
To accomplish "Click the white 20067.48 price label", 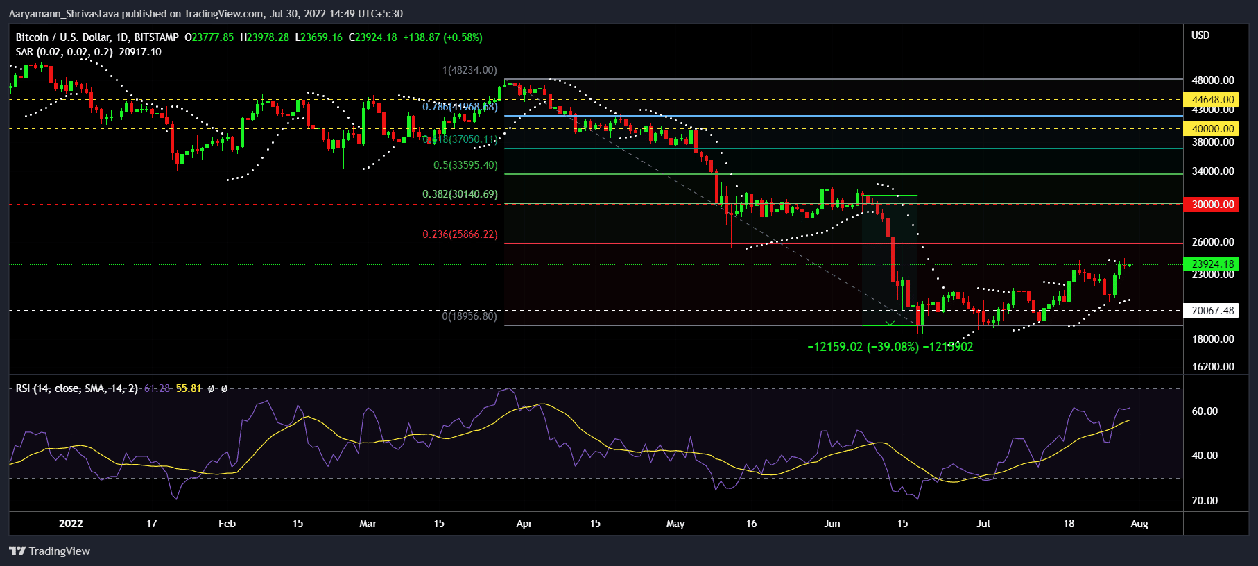I will click(1212, 311).
